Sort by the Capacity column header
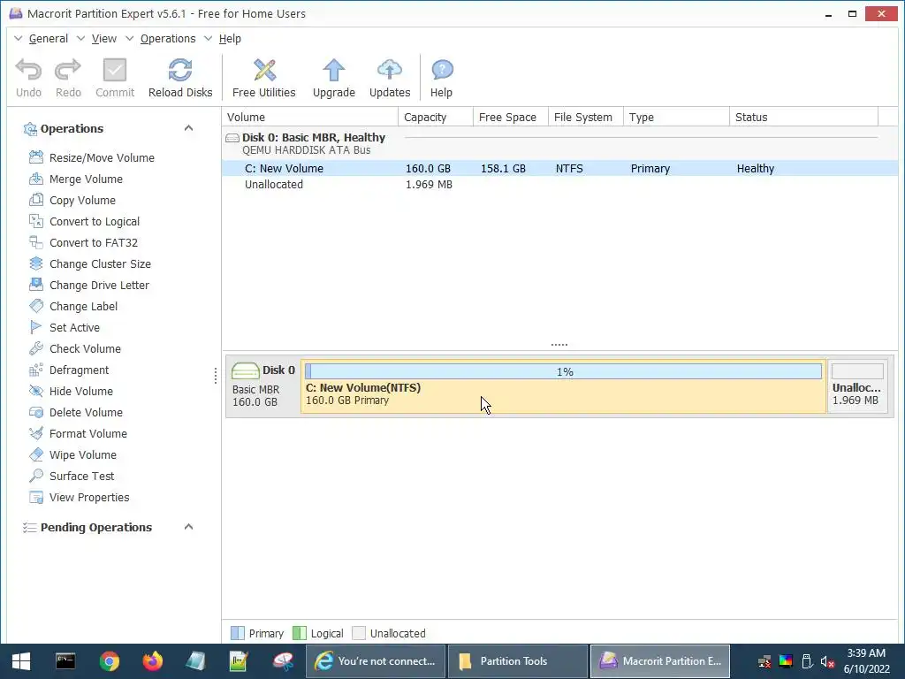905x679 pixels. point(436,118)
